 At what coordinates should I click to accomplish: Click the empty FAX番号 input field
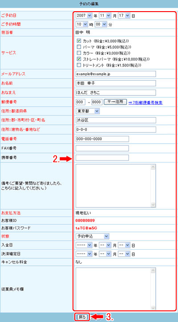pyautogui.click(x=102, y=148)
